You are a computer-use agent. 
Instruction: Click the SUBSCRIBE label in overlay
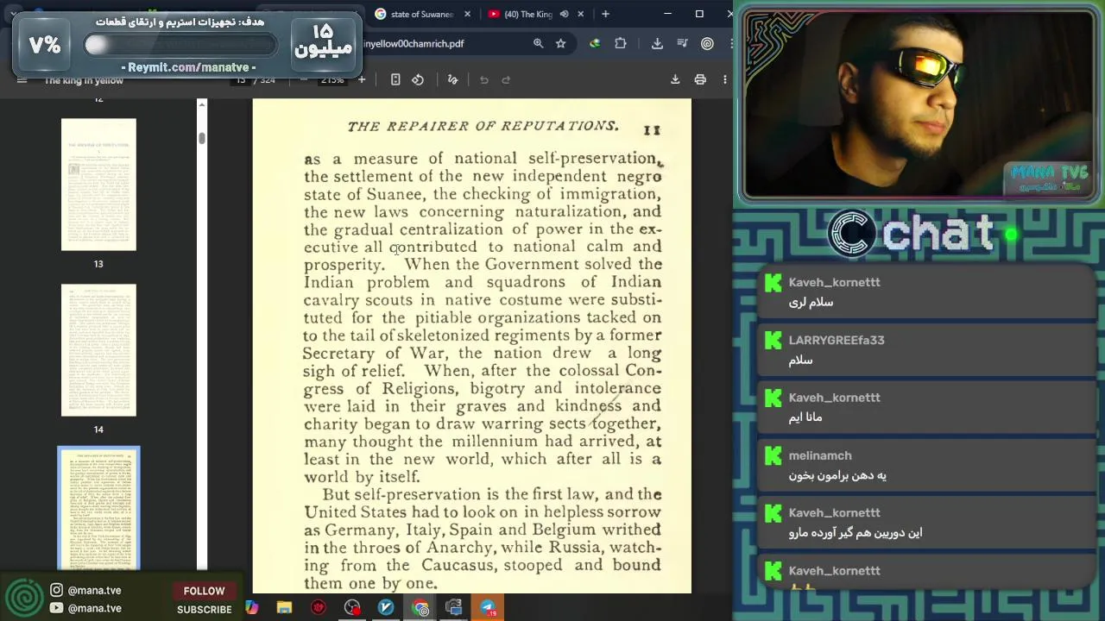click(x=205, y=609)
